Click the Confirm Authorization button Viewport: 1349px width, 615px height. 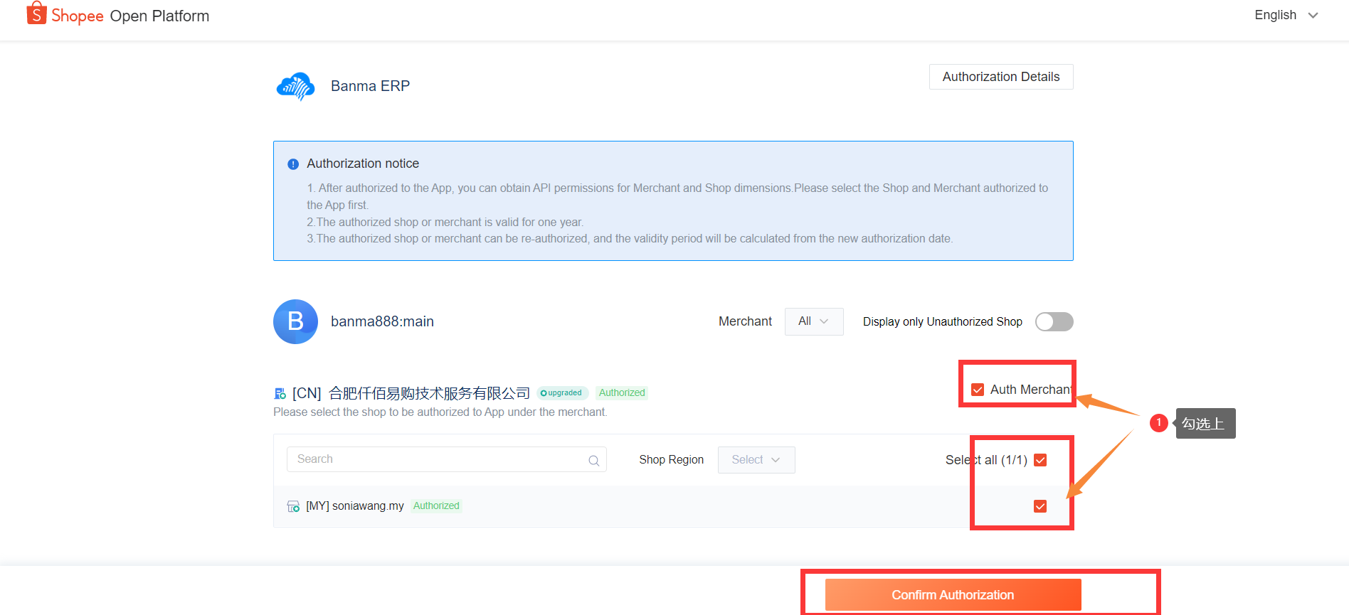click(953, 595)
